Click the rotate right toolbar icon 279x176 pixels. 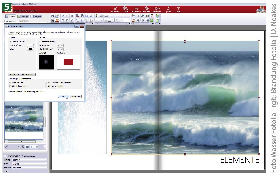click(x=91, y=16)
